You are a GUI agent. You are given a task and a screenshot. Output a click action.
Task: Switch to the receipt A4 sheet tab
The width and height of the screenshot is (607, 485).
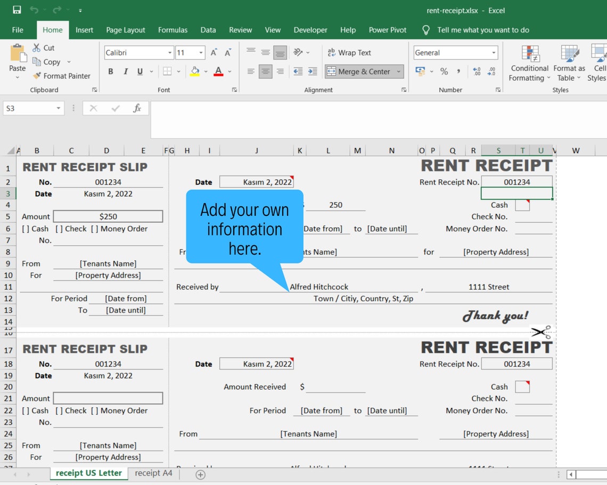pos(153,473)
